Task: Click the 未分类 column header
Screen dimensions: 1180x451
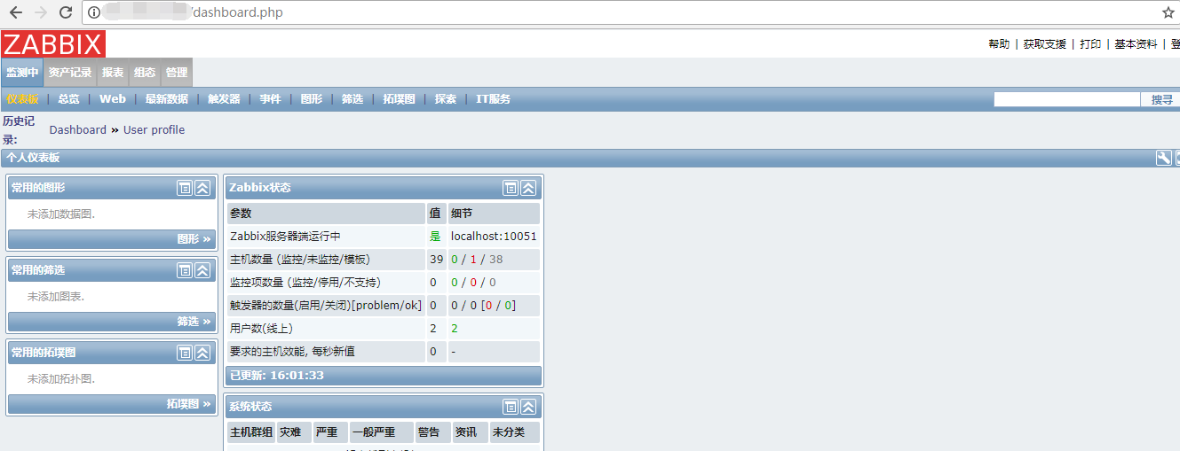Action: [514, 432]
